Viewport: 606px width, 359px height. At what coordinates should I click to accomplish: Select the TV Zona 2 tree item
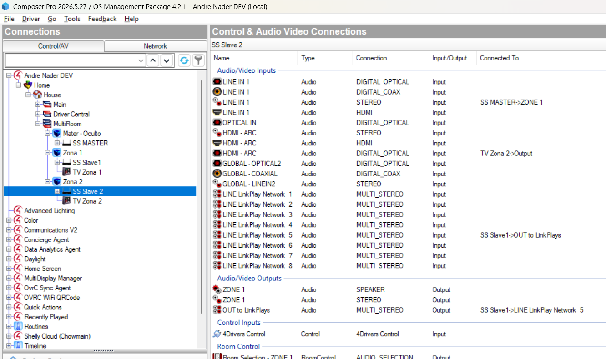click(x=87, y=201)
